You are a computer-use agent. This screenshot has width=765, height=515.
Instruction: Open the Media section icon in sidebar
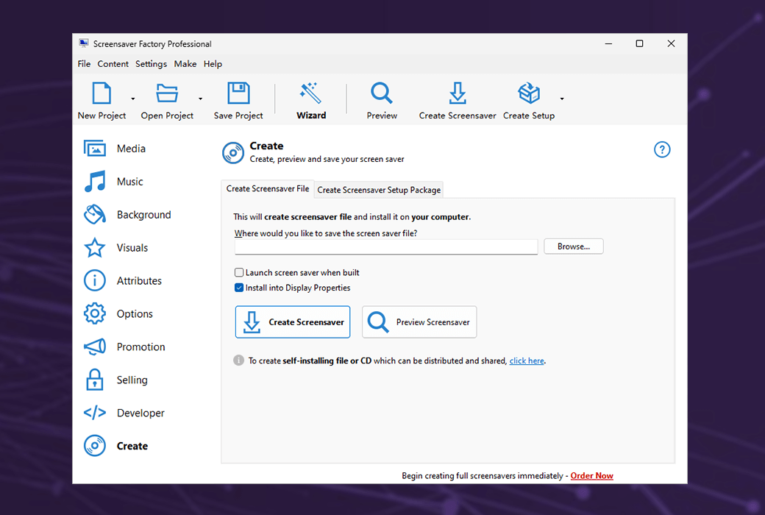point(95,149)
